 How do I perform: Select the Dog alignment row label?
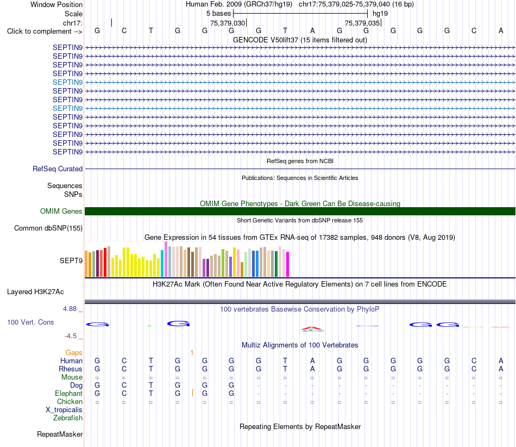tap(76, 386)
